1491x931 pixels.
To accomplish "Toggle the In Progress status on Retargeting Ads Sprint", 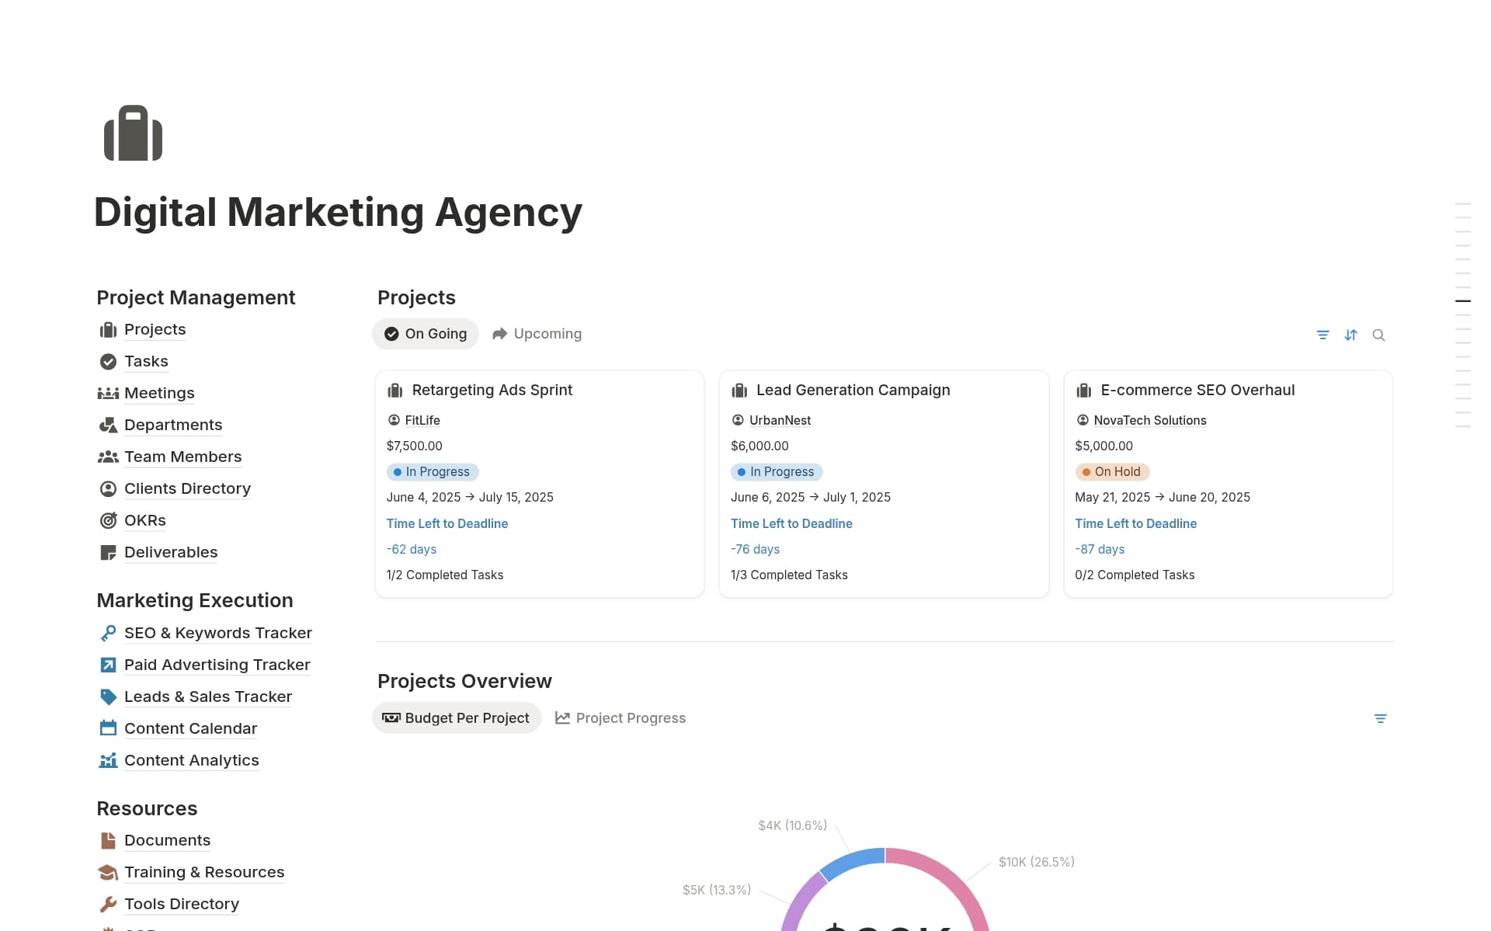I will [x=433, y=471].
